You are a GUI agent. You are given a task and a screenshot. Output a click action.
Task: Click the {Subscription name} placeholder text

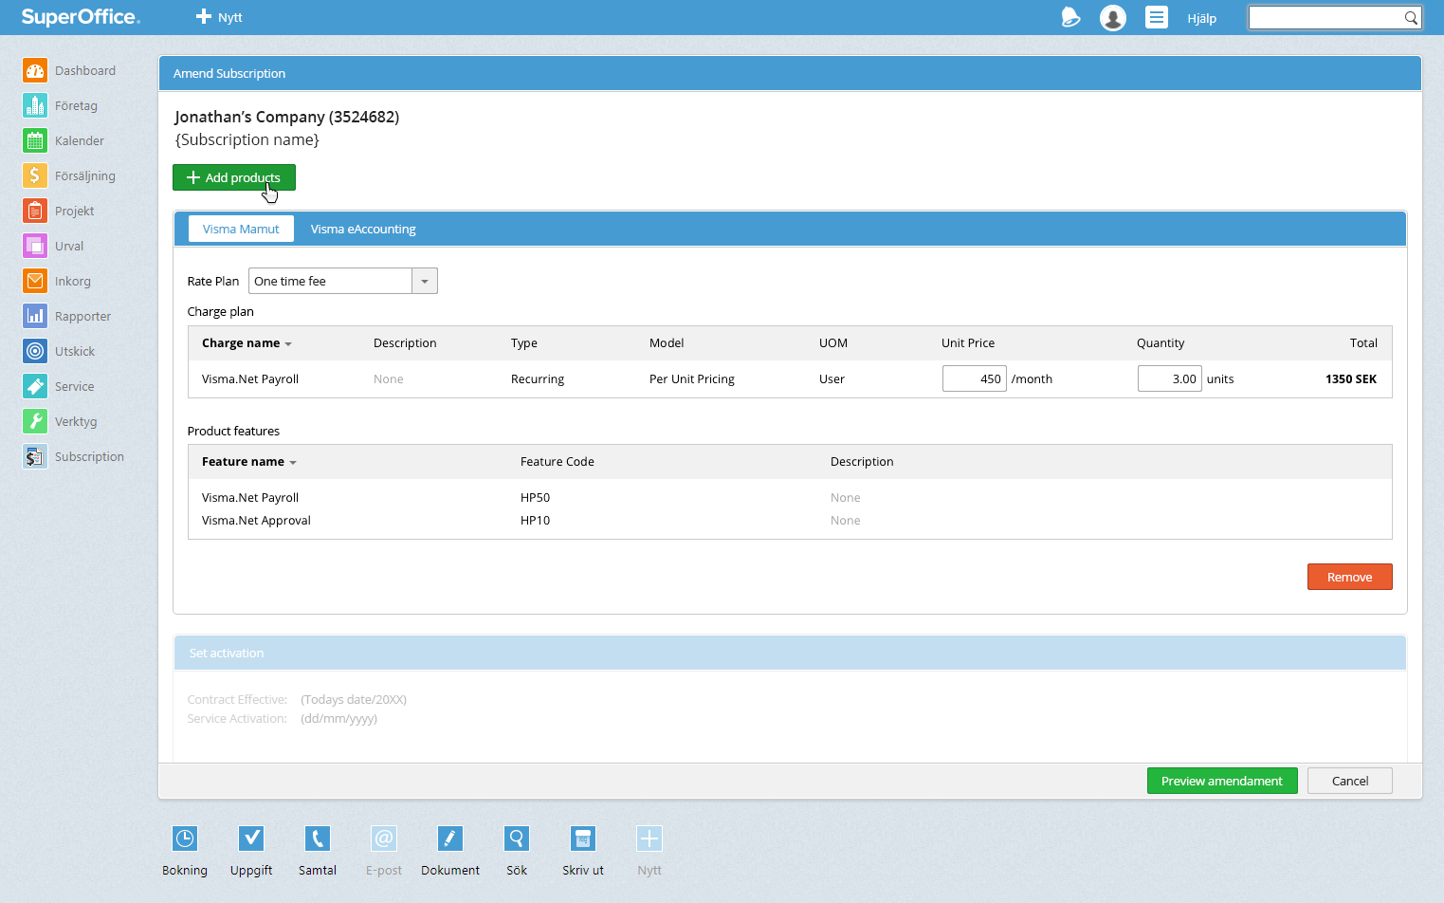click(247, 139)
